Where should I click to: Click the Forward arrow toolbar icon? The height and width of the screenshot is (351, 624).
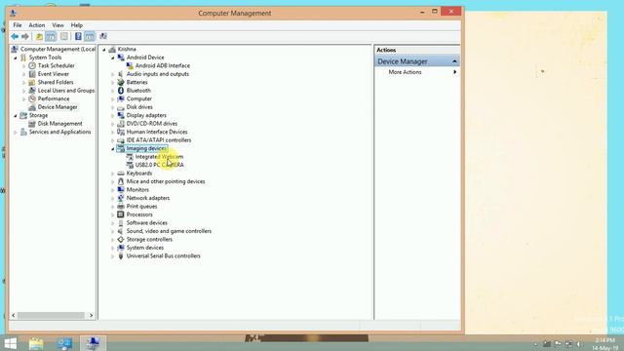(25, 37)
